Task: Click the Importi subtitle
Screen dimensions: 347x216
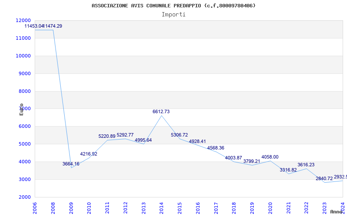Action: coord(173,15)
